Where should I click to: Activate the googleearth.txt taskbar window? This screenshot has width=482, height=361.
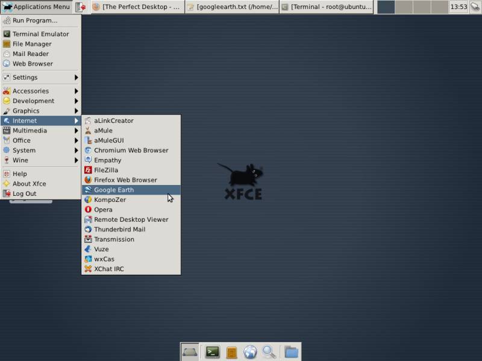[232, 7]
